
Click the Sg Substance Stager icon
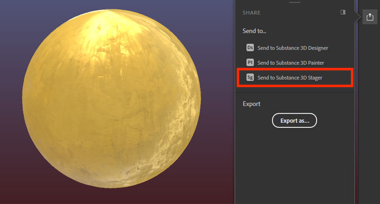(250, 78)
